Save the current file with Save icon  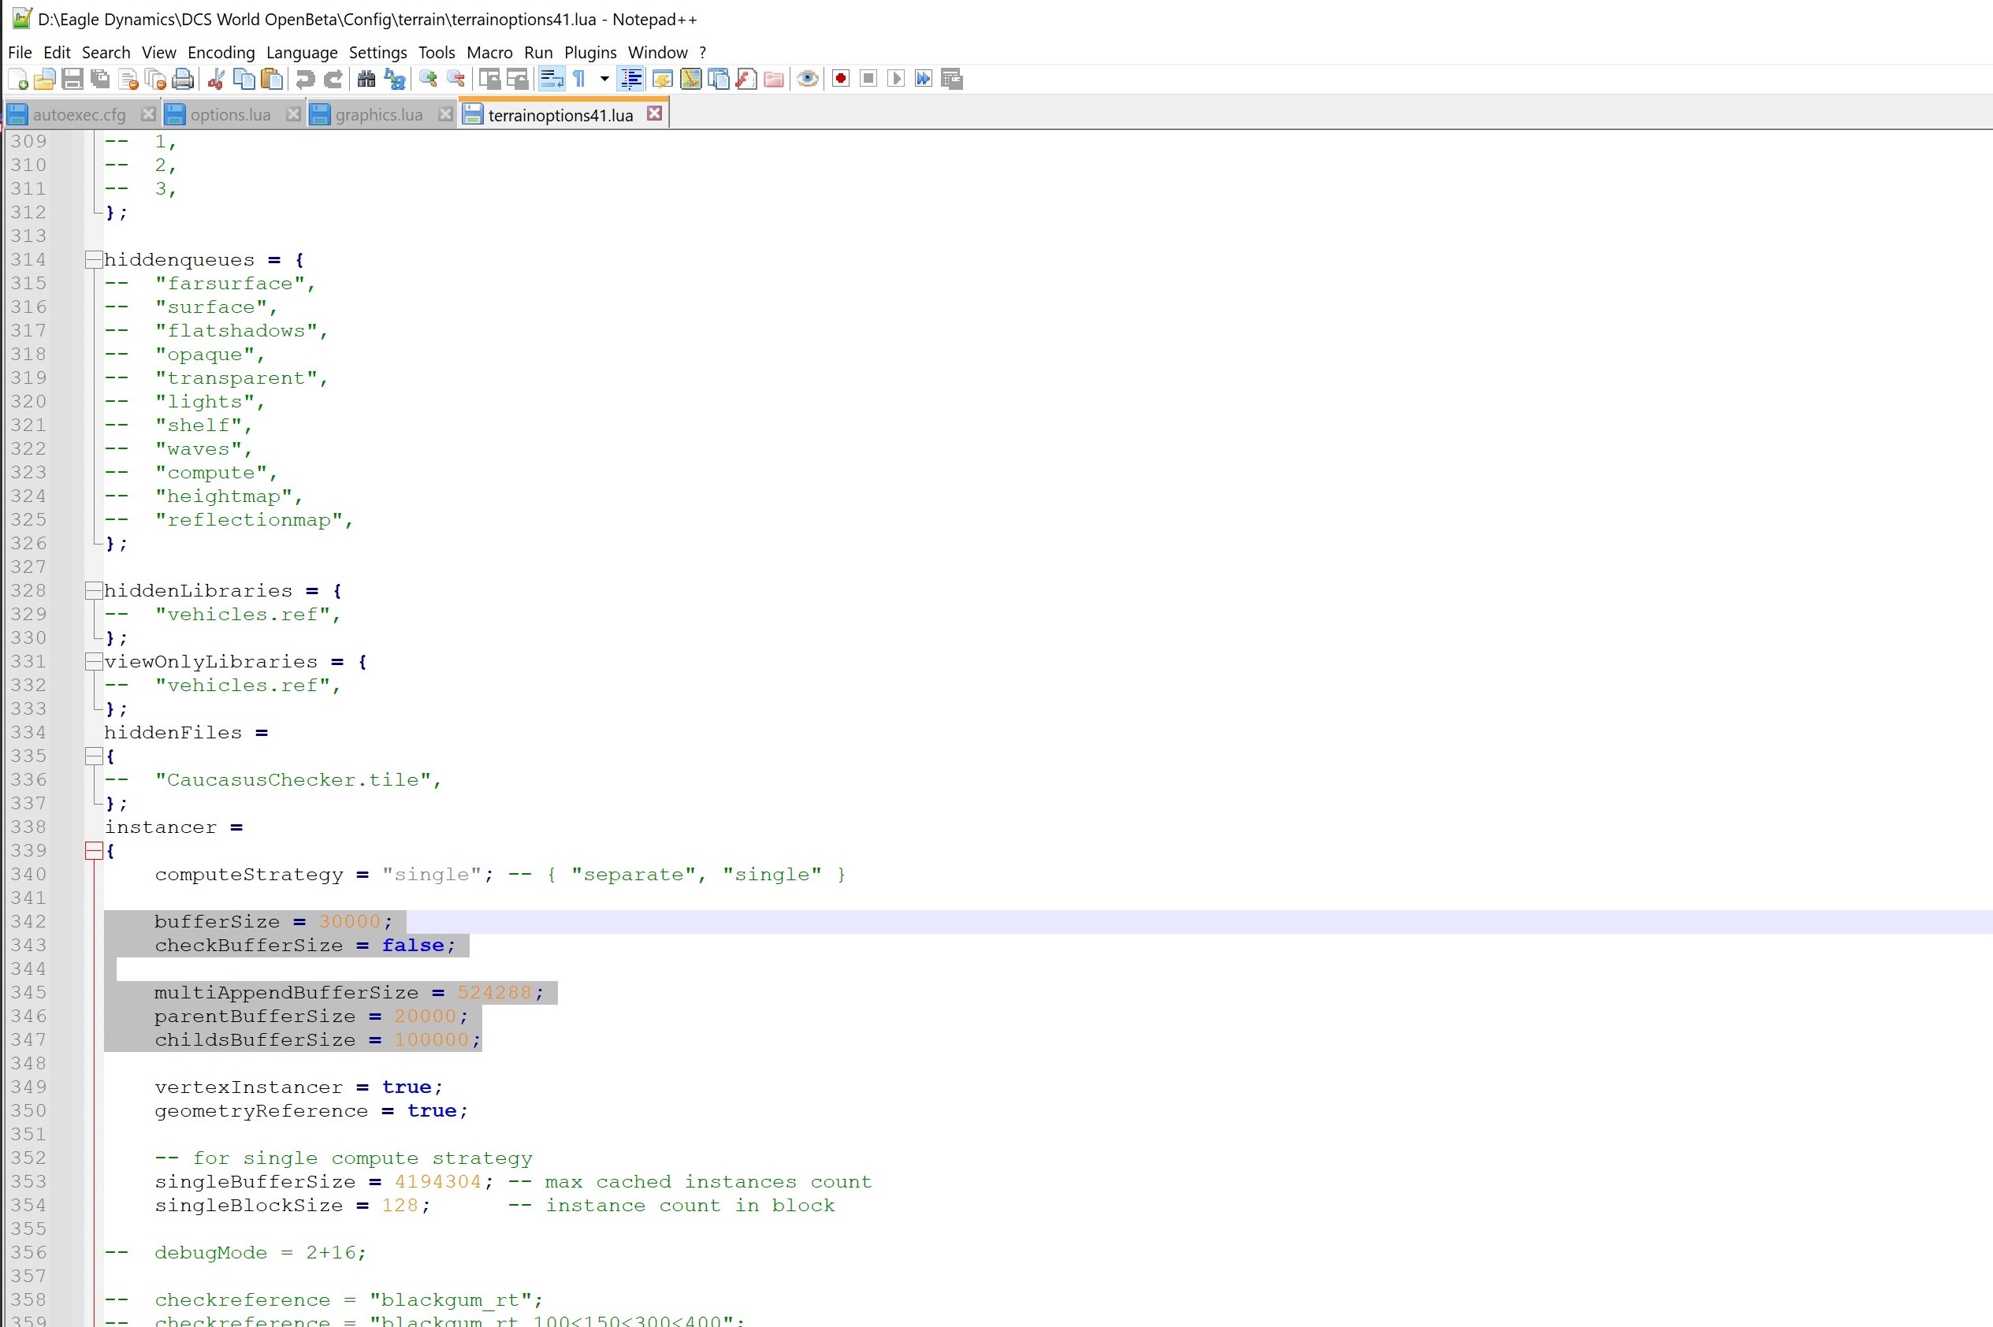point(73,80)
